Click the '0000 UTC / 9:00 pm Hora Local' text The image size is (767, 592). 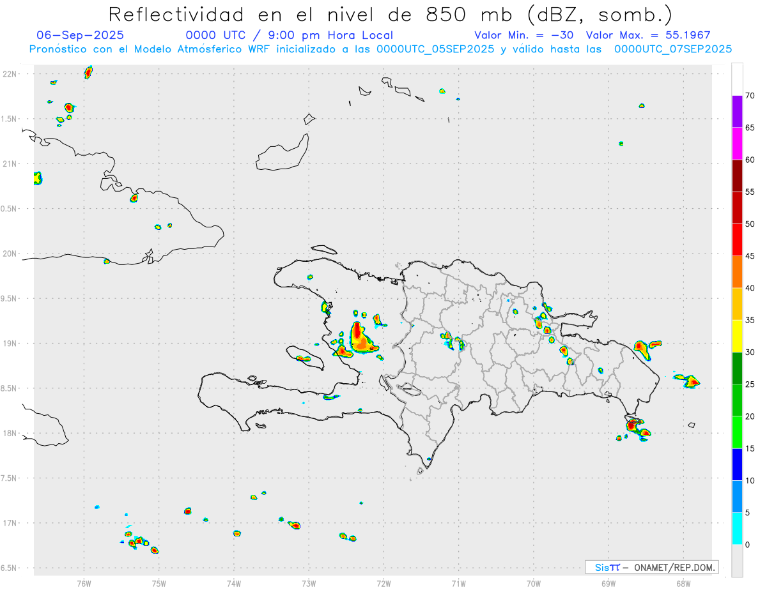point(290,35)
